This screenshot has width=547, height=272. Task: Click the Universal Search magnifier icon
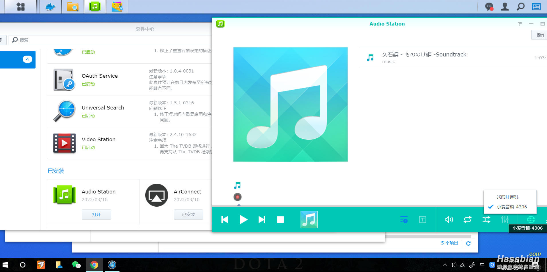tap(64, 111)
